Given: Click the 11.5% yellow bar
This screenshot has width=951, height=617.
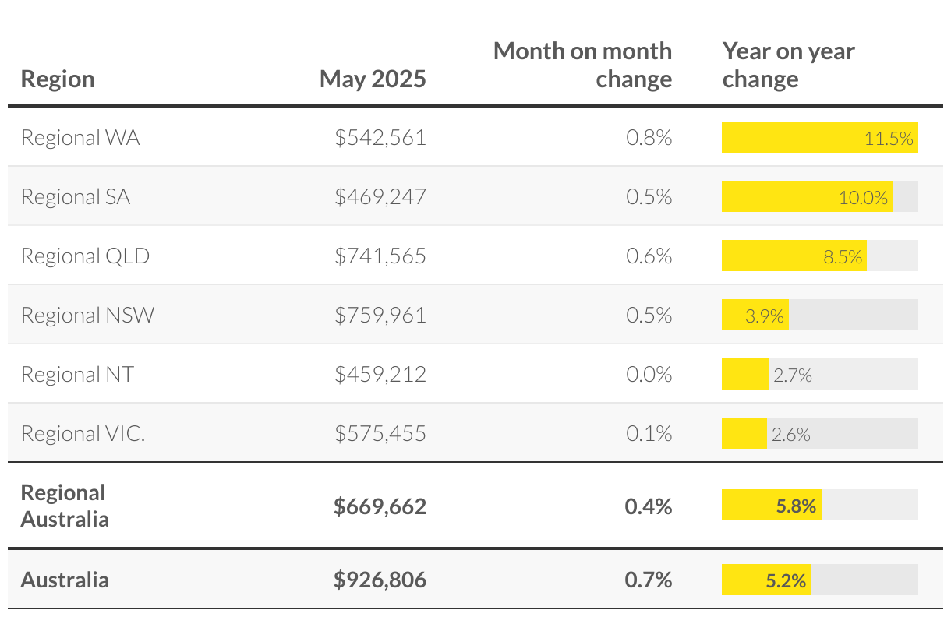Looking at the screenshot, I should [x=818, y=138].
